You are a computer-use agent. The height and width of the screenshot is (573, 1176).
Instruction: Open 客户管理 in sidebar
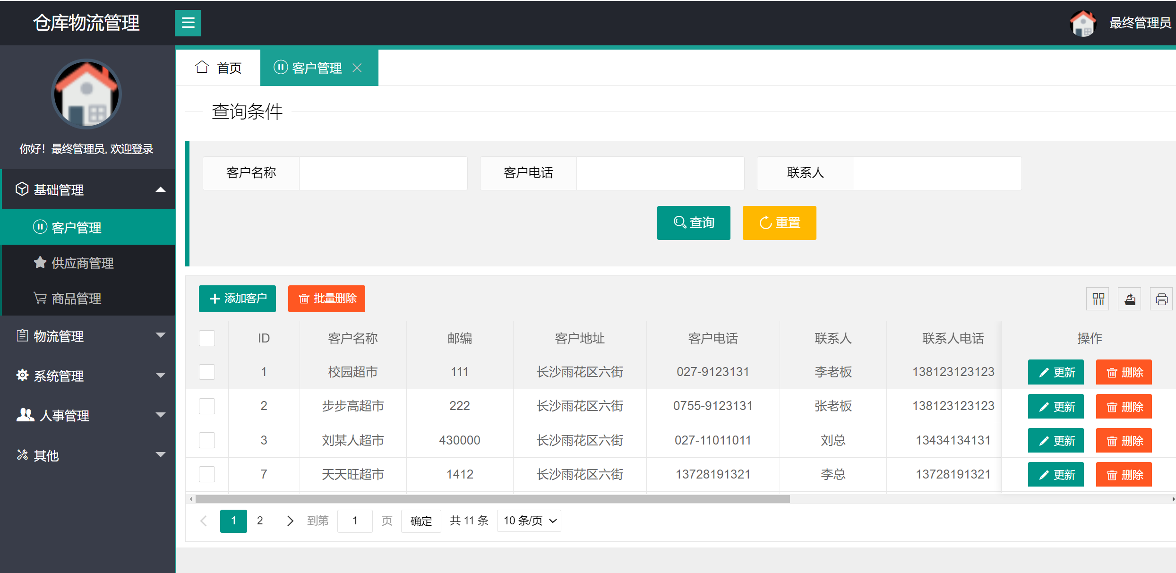tap(88, 227)
